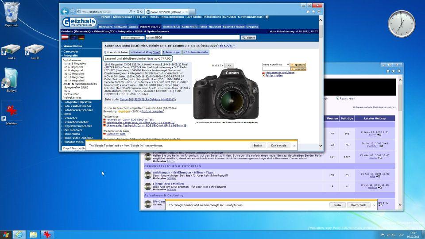Select the German flag region
425x239 pixels.
[81, 37]
